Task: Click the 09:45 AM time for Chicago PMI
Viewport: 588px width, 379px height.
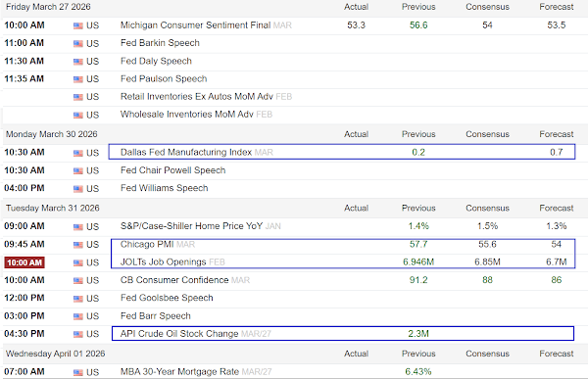Action: pyautogui.click(x=24, y=244)
